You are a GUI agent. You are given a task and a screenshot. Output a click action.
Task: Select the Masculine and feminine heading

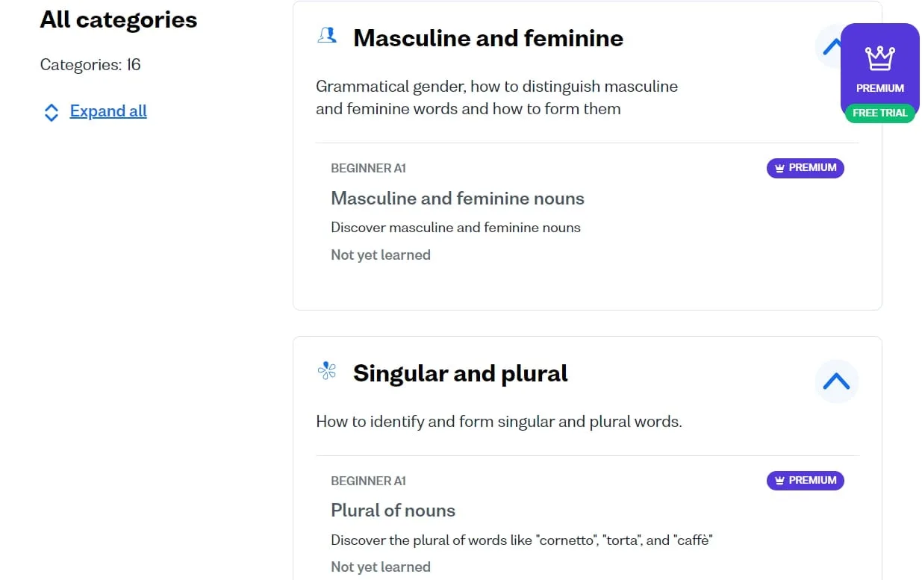(x=488, y=38)
